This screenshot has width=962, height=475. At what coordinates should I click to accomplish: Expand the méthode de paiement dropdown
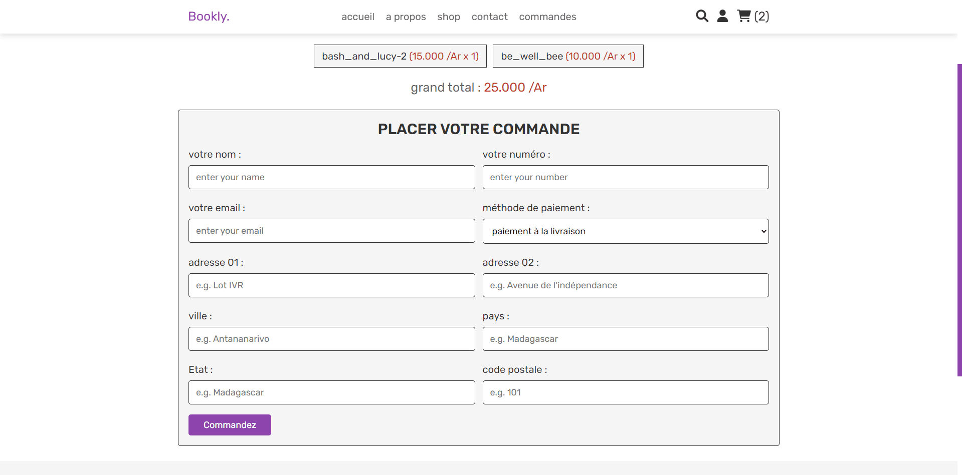[x=625, y=231]
